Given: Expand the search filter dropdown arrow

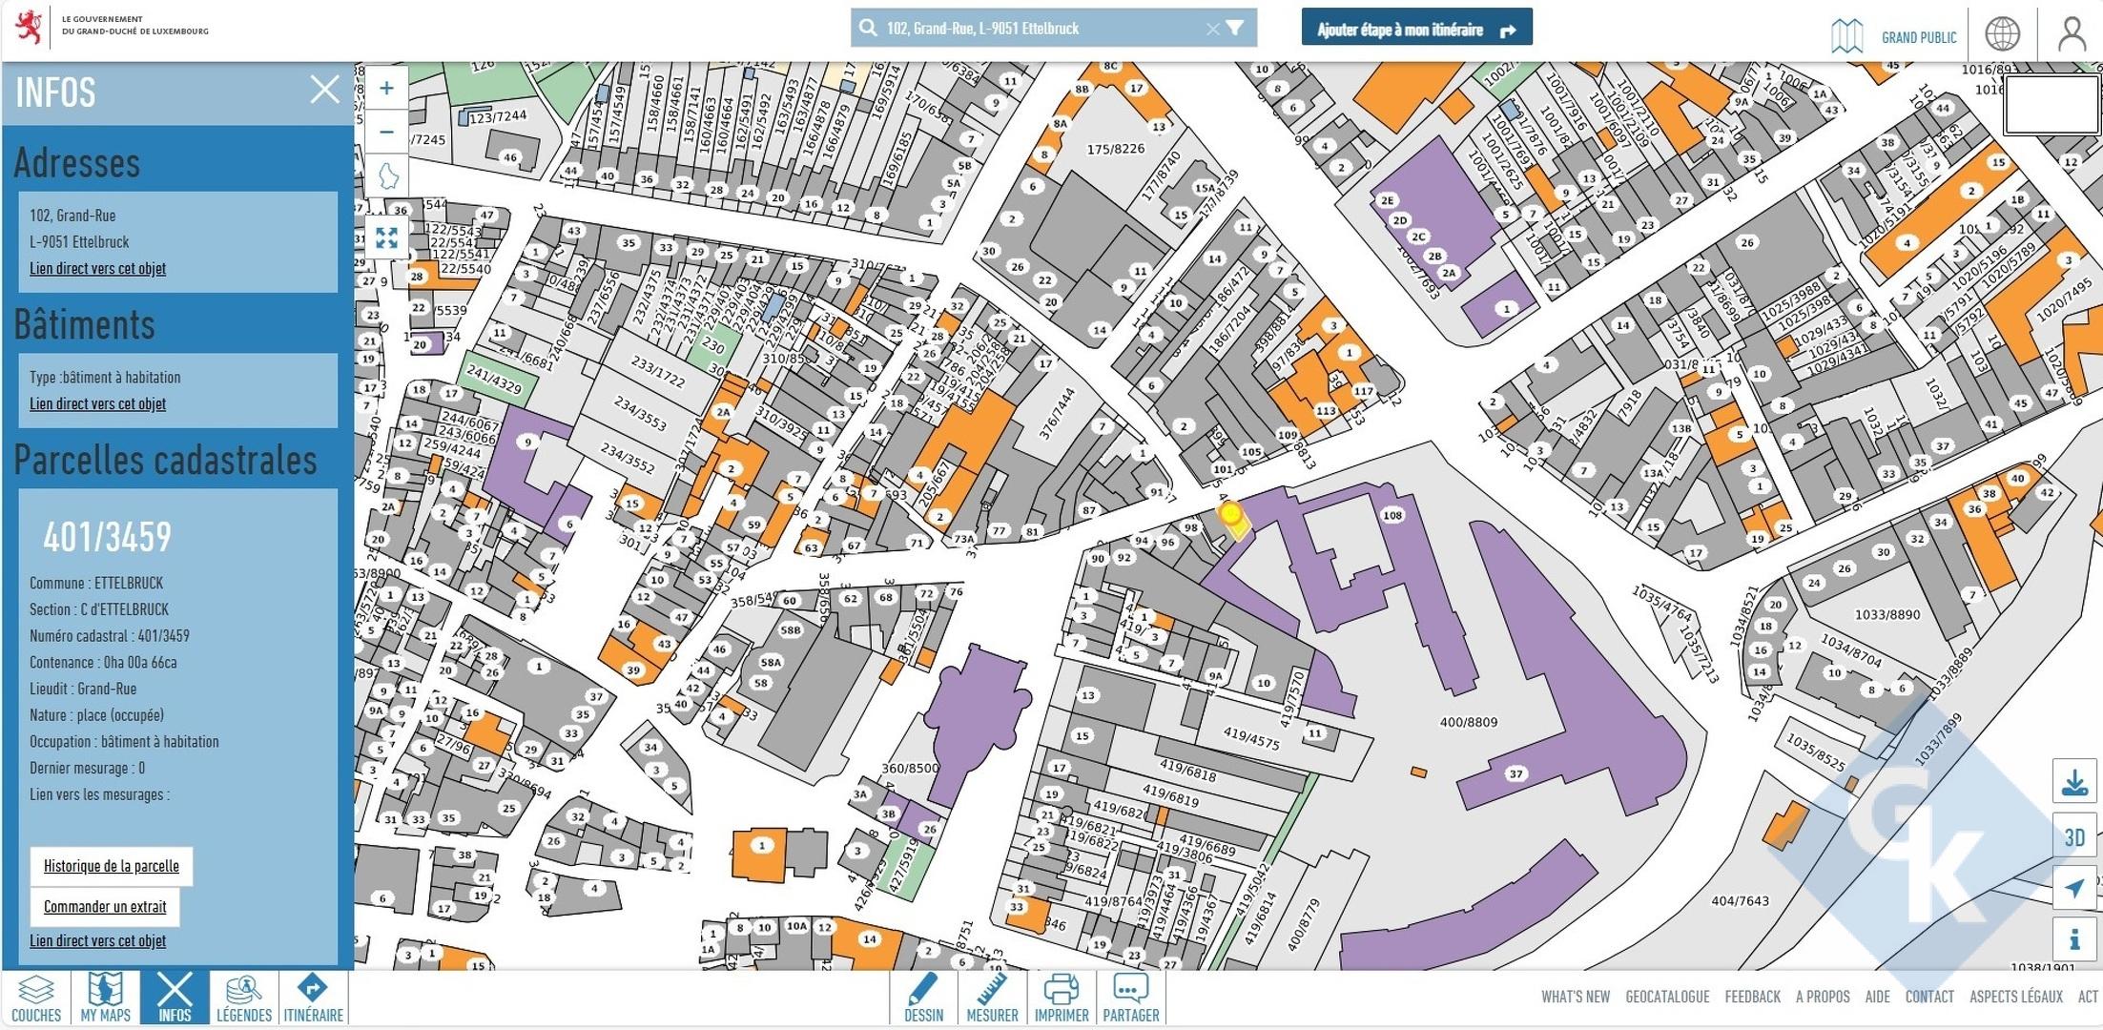Looking at the screenshot, I should (1235, 28).
